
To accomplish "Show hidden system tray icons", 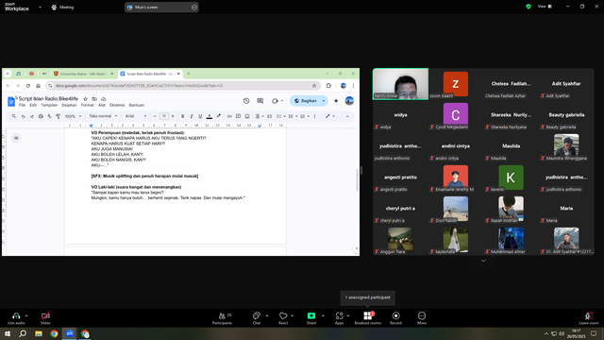I will coord(545,333).
